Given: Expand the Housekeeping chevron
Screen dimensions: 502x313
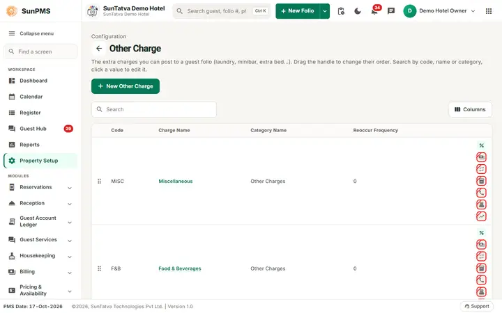Looking at the screenshot, I should pos(70,257).
